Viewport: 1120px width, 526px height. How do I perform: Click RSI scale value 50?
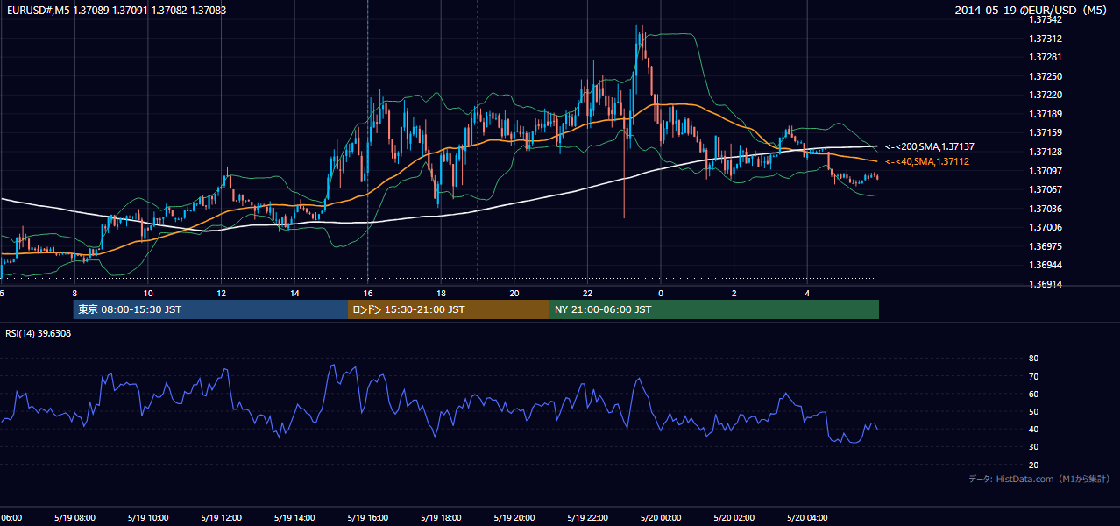pyautogui.click(x=1033, y=411)
